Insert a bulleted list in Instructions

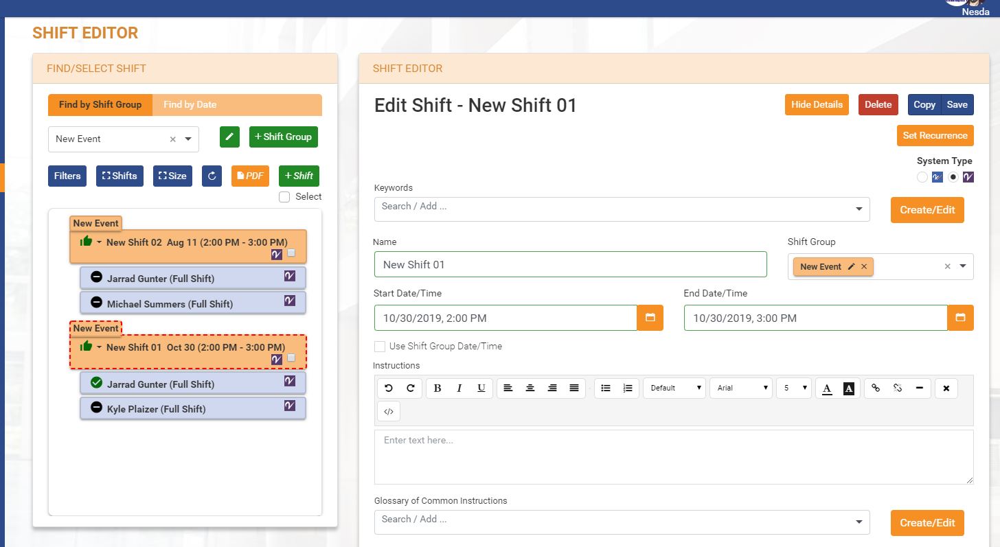coord(607,388)
